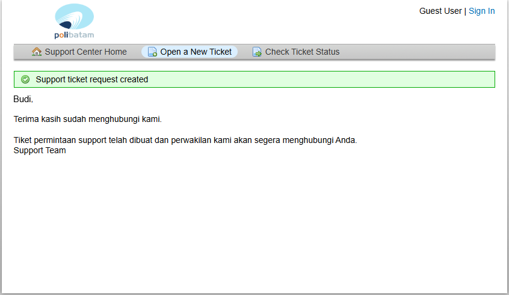
Task: Click the Sign In link
Action: [x=481, y=11]
